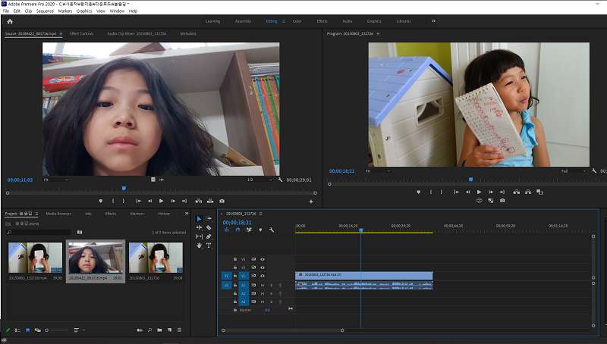Open Source monitor Fit zoom dropdown

pos(55,180)
